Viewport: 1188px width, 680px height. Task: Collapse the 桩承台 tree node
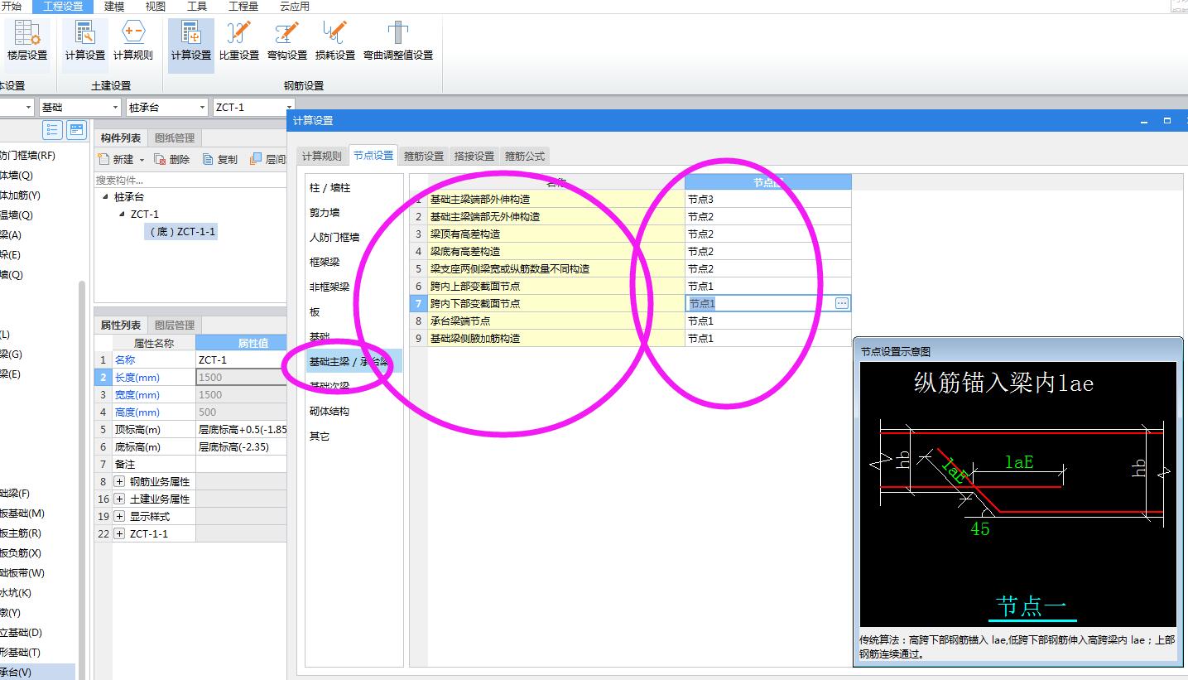105,197
